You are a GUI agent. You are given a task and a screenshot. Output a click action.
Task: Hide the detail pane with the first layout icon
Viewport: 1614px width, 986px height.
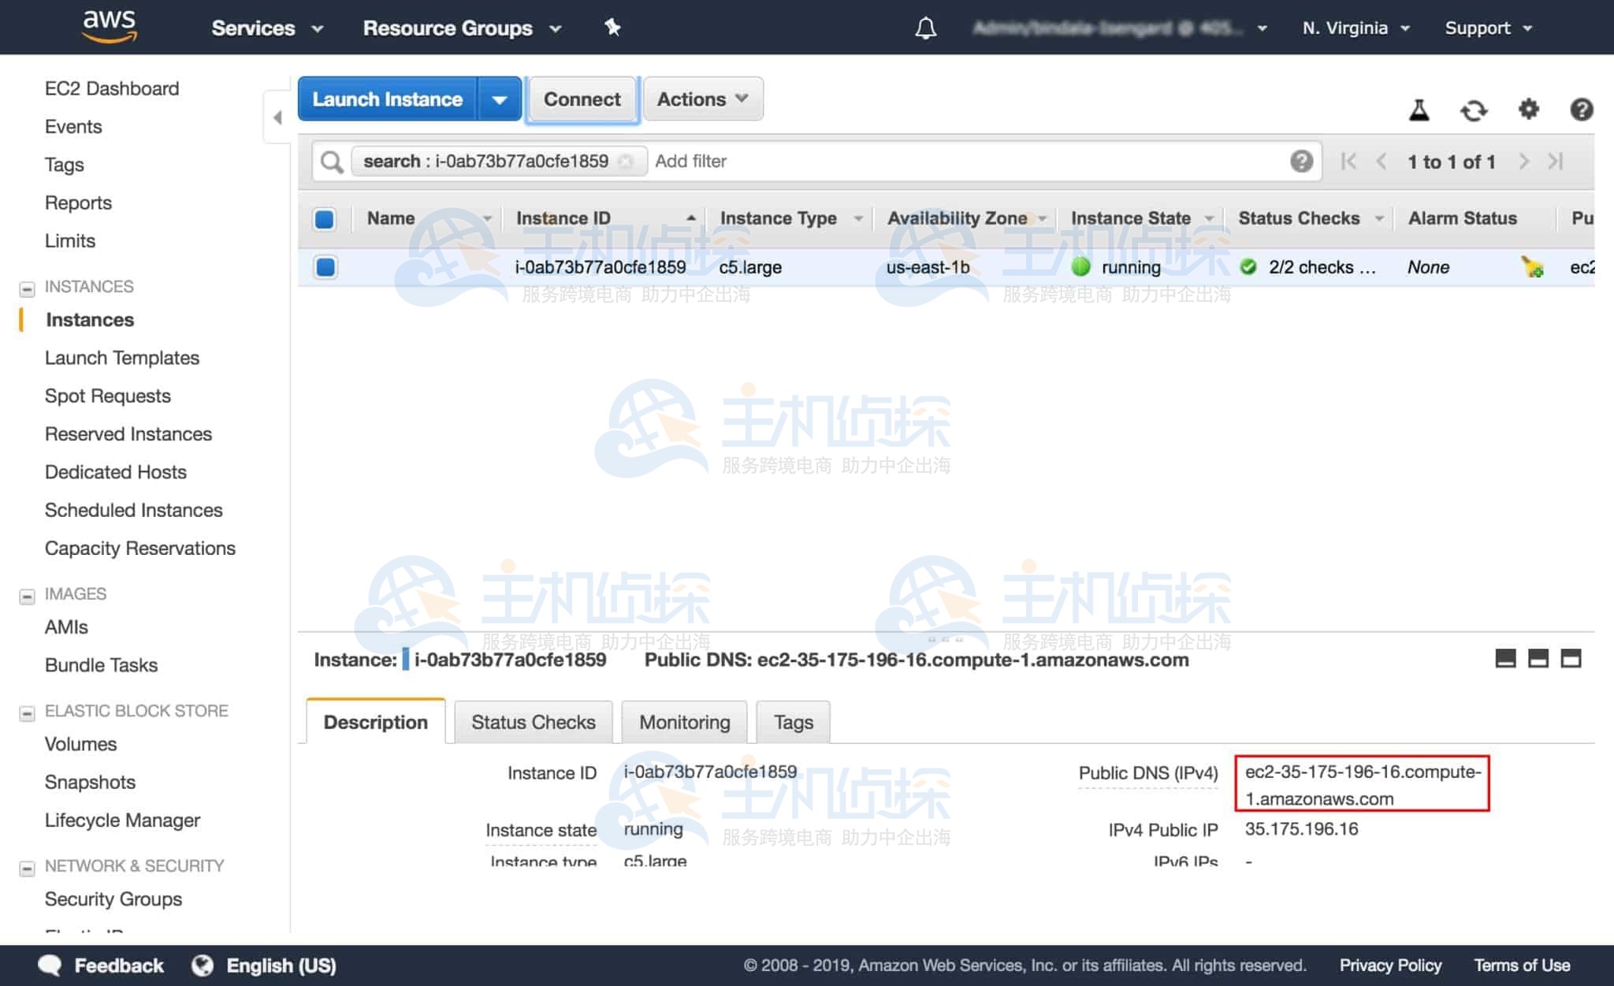point(1506,659)
